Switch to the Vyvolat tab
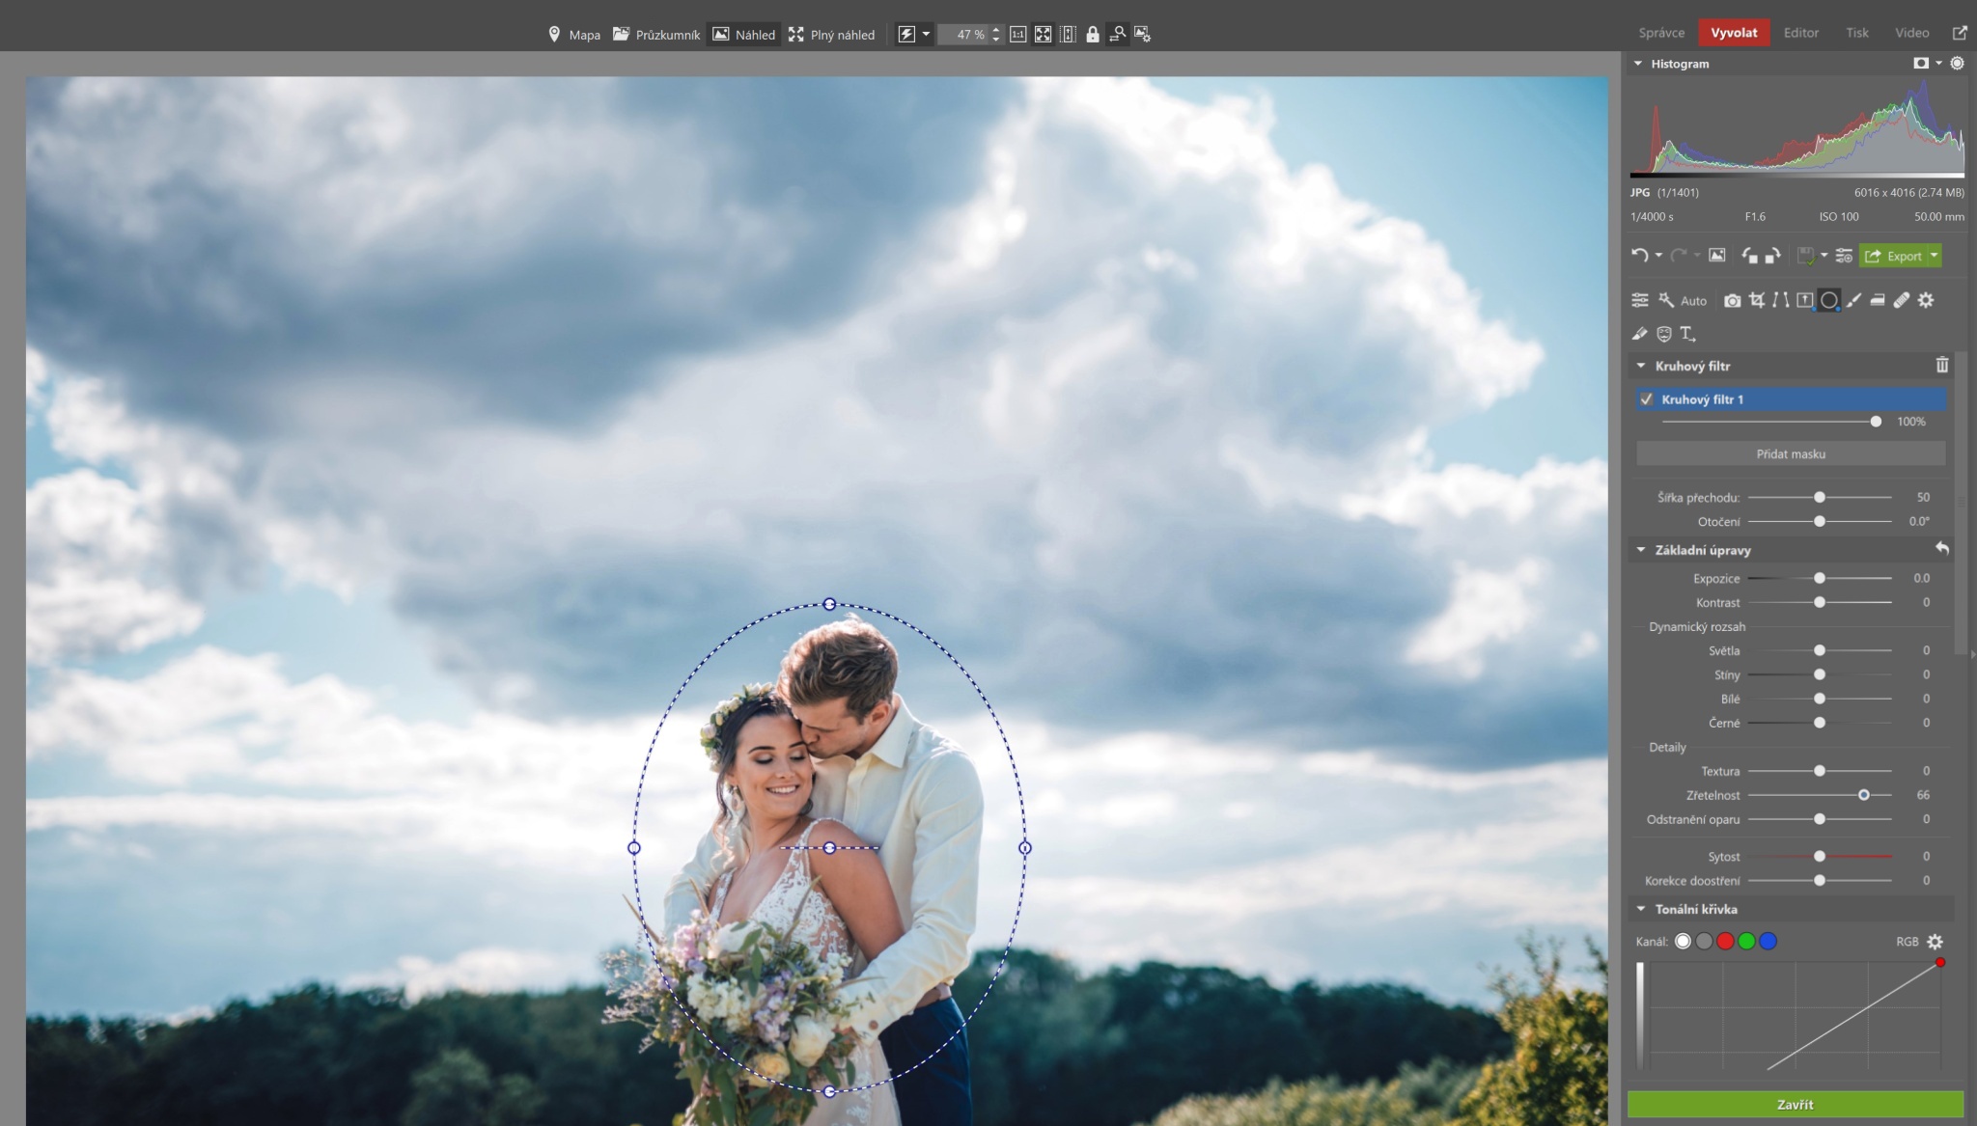1977x1126 pixels. click(1734, 33)
